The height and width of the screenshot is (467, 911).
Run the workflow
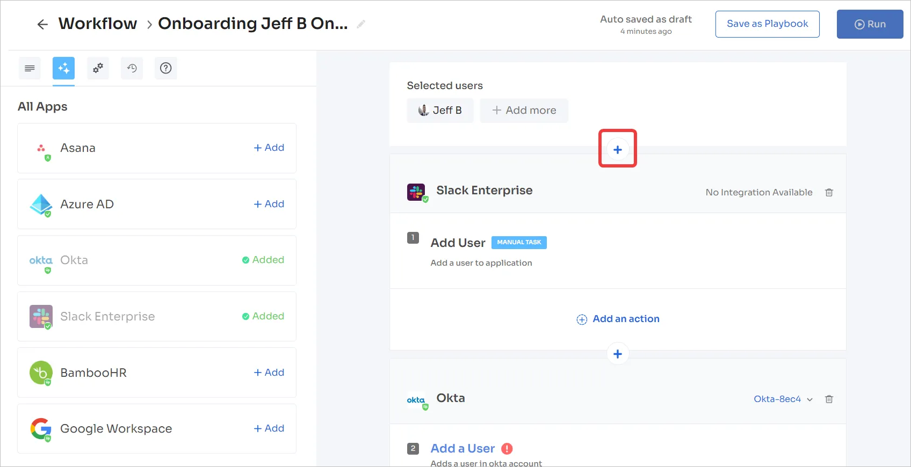(x=870, y=24)
